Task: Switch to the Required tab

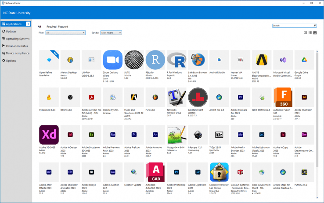Action: (x=51, y=27)
